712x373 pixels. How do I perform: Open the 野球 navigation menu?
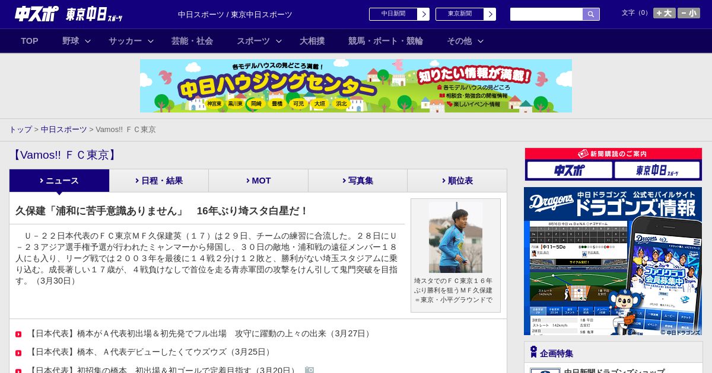point(71,41)
